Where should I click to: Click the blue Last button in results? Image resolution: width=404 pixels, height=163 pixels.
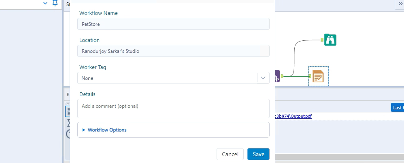click(x=398, y=108)
